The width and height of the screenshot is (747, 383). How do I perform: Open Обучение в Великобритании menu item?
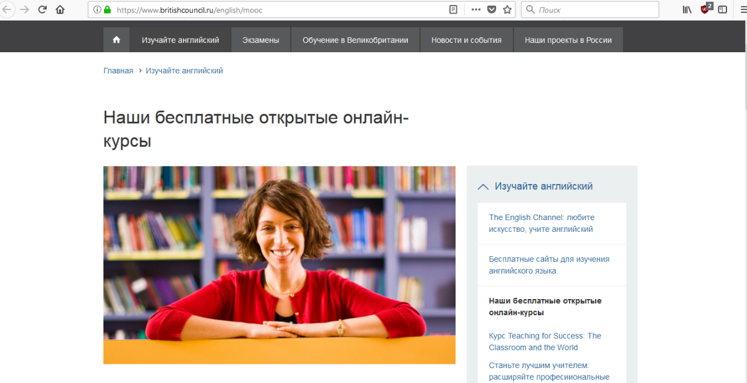coord(355,40)
